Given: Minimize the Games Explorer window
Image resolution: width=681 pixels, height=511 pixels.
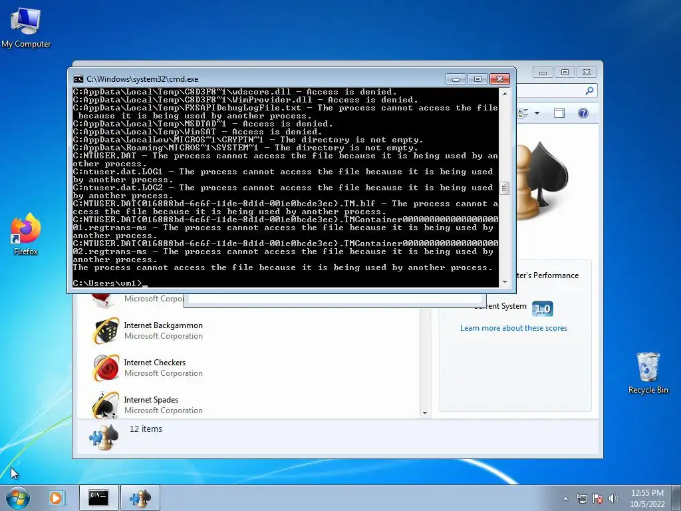Looking at the screenshot, I should [543, 73].
